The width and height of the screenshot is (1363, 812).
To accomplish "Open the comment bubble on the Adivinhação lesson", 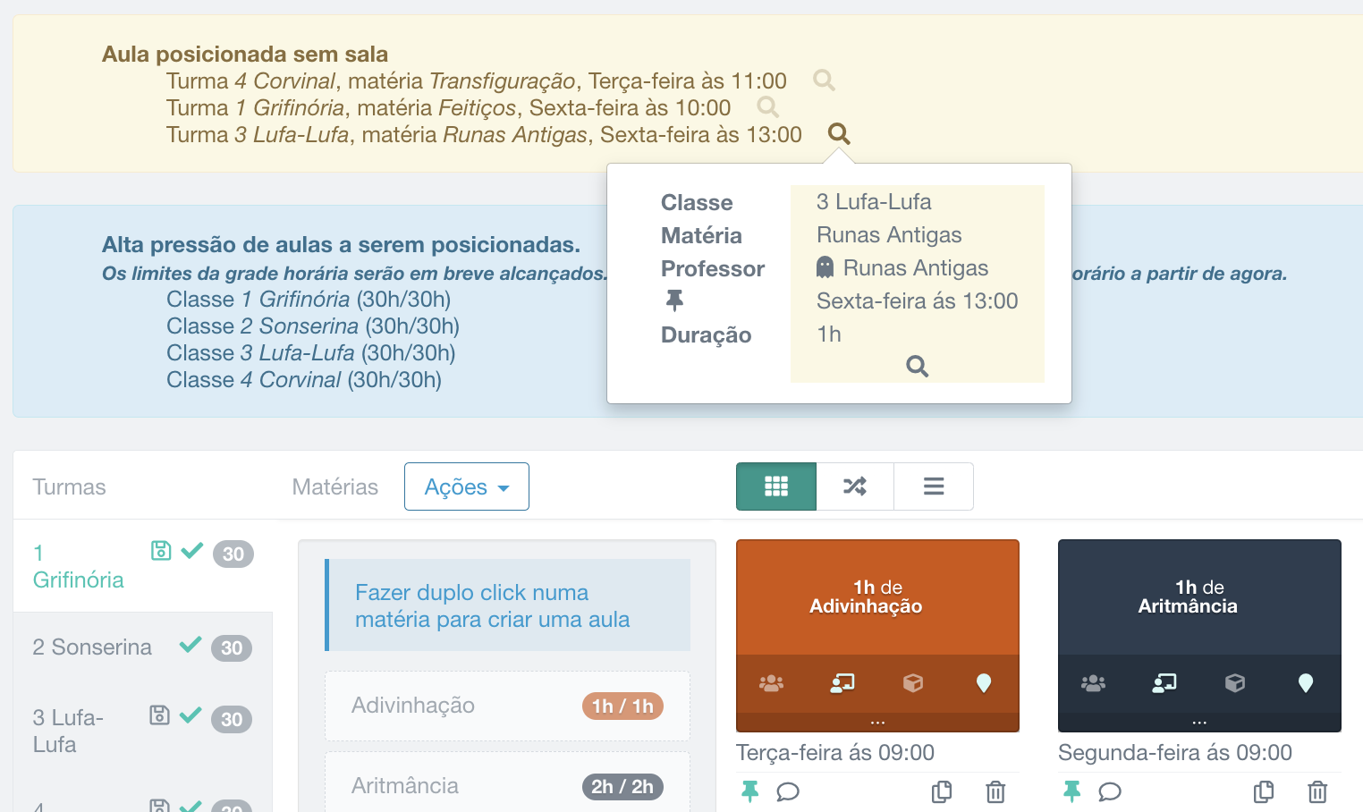I will pyautogui.click(x=788, y=792).
